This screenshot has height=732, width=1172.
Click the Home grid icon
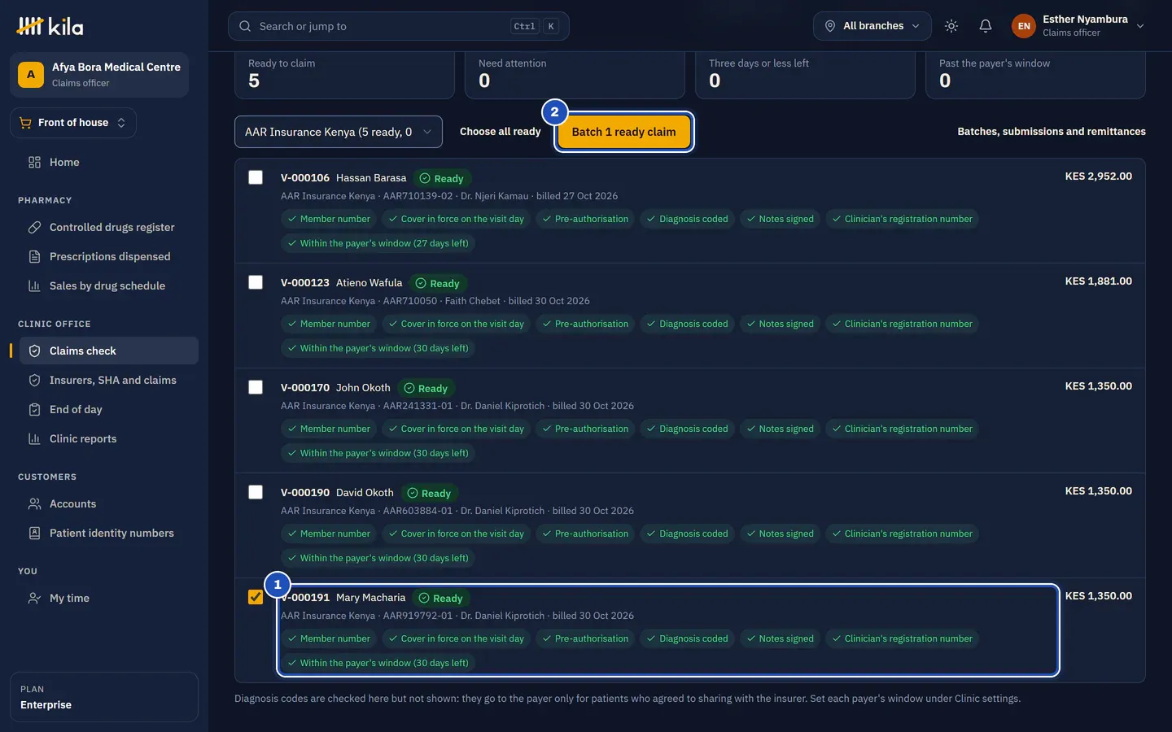[34, 162]
